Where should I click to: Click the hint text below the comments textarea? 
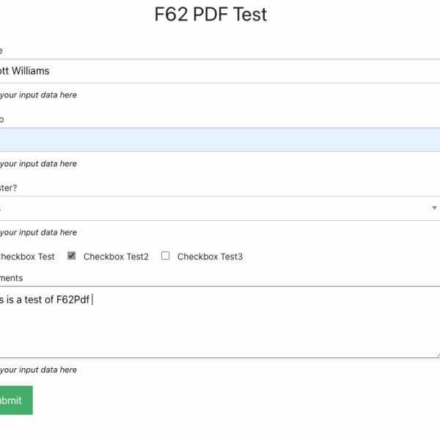point(38,370)
